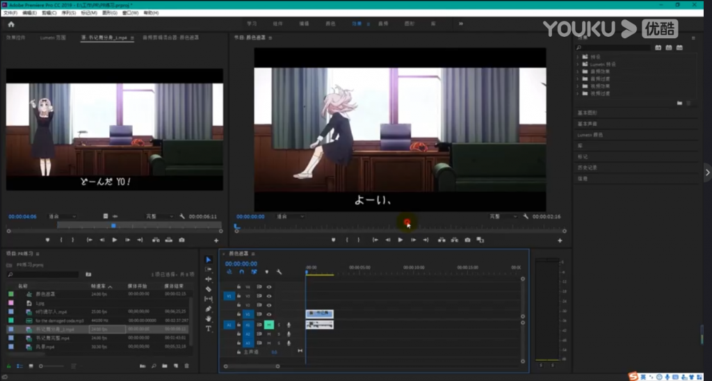Step forward one frame in Program monitor

413,240
